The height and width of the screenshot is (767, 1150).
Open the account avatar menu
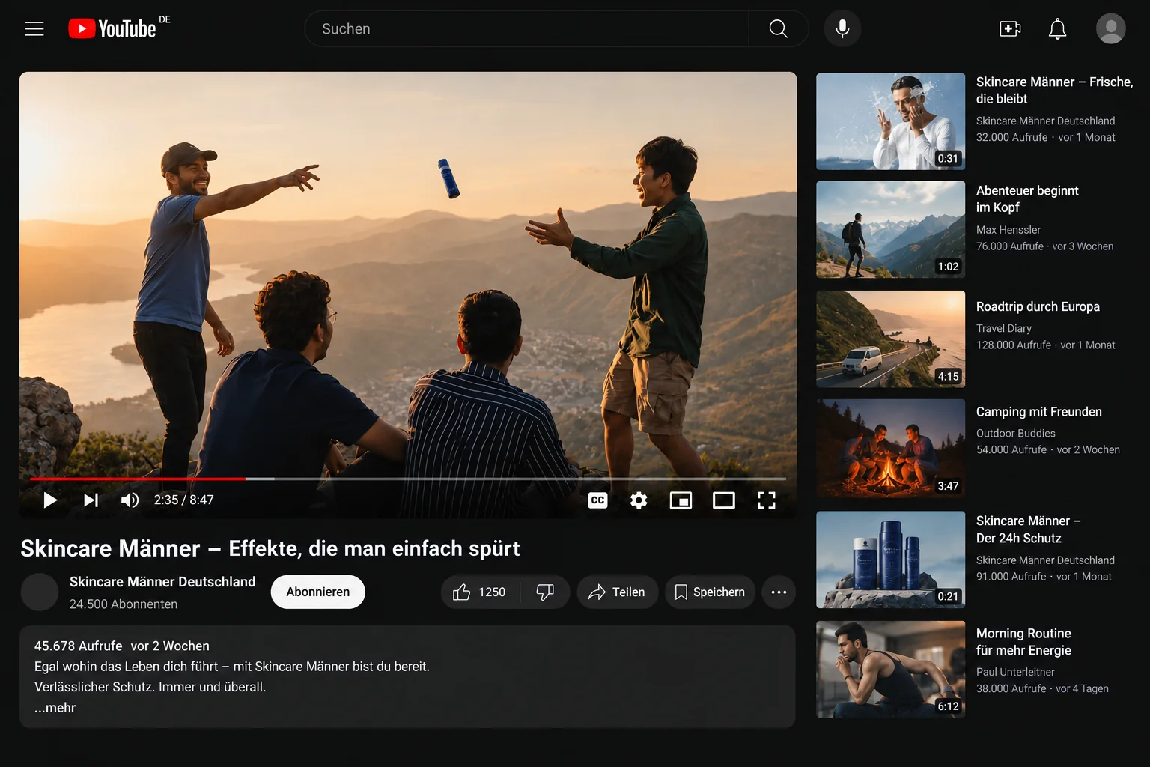click(x=1111, y=28)
